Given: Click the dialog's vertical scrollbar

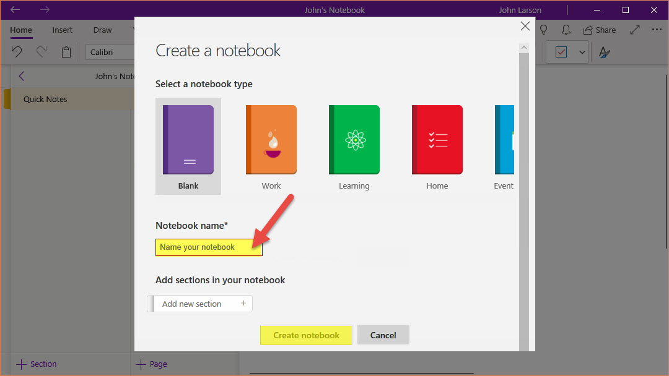Looking at the screenshot, I should pyautogui.click(x=524, y=186).
